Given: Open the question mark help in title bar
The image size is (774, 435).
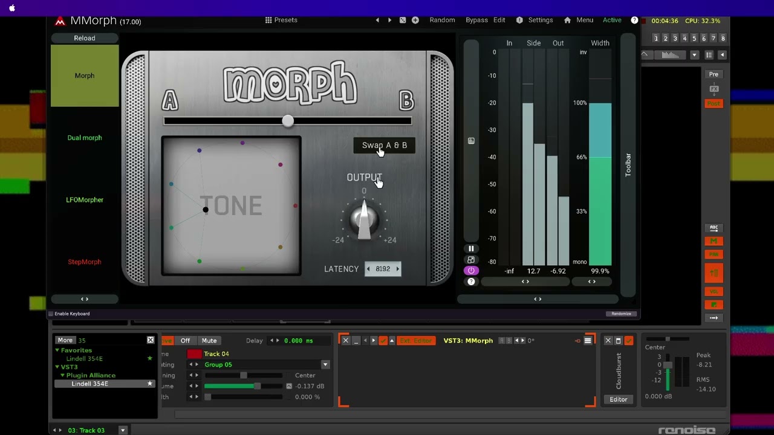Looking at the screenshot, I should click(634, 20).
